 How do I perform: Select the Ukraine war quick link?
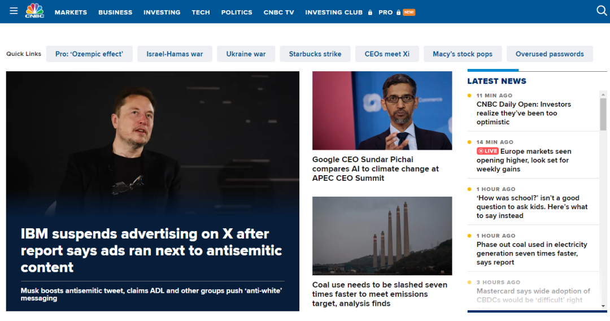point(246,54)
